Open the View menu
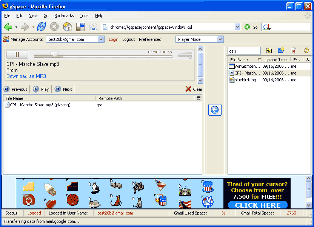Screen dimensions: 314x227 33,16
